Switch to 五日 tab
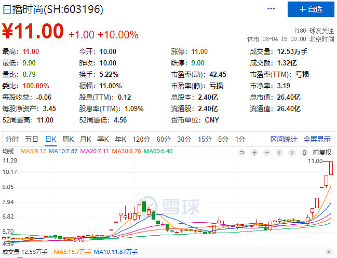This screenshot has width=337, height=258. click(32, 139)
